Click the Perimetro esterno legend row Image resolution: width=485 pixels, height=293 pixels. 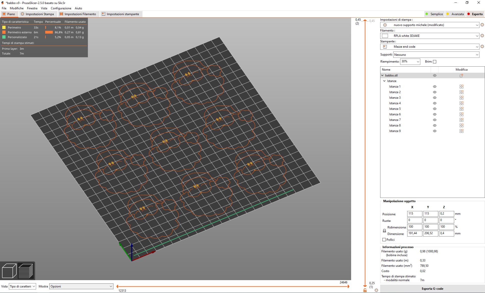click(44, 32)
